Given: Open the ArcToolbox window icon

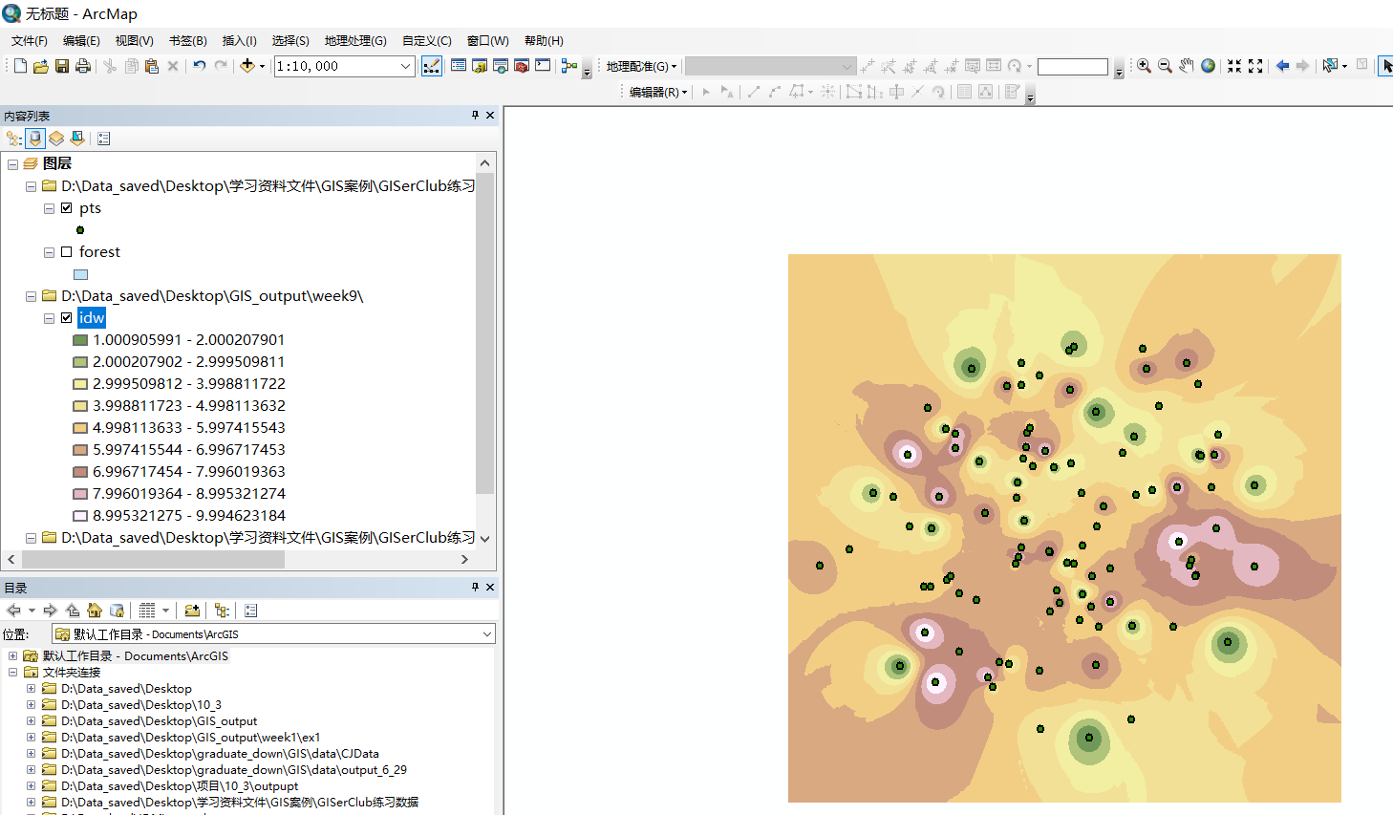Looking at the screenshot, I should pyautogui.click(x=522, y=66).
